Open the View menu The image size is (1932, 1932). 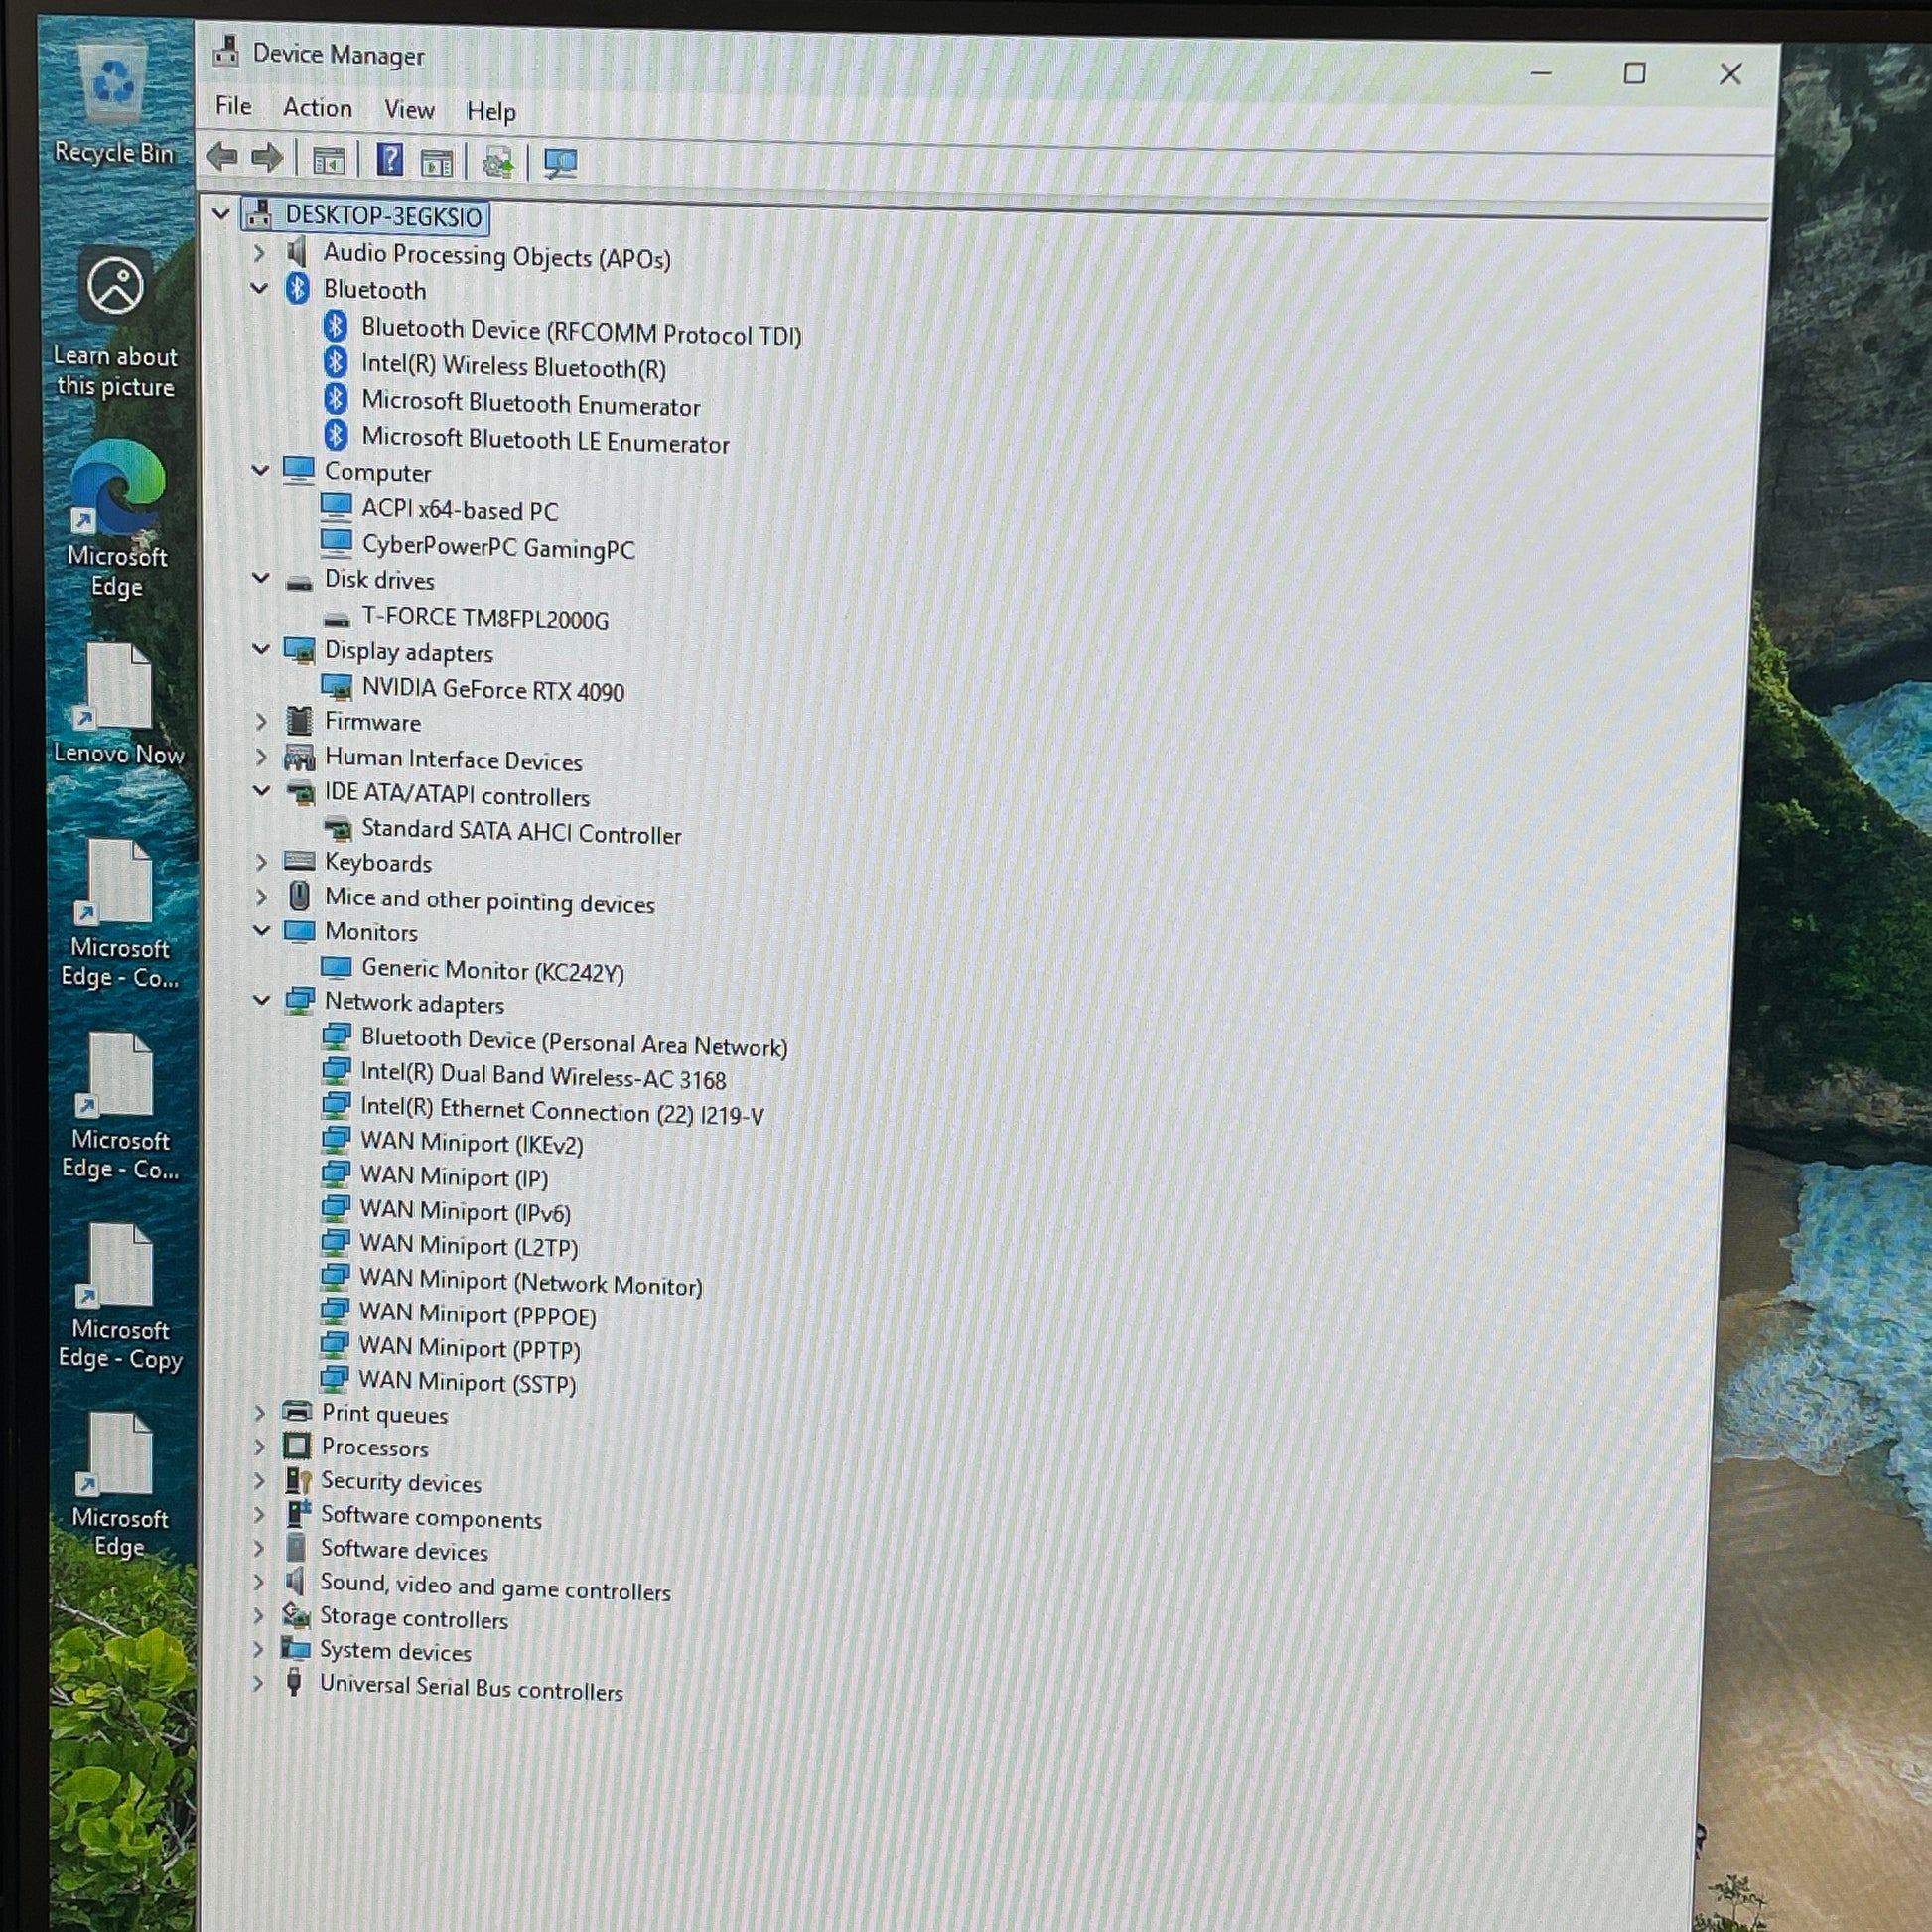(x=409, y=110)
